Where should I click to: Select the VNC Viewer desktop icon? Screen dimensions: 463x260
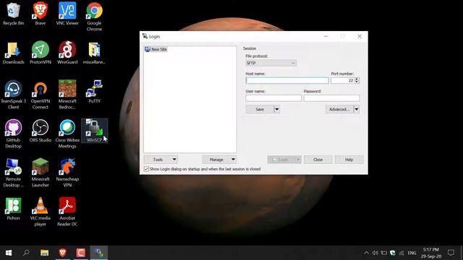pyautogui.click(x=67, y=14)
